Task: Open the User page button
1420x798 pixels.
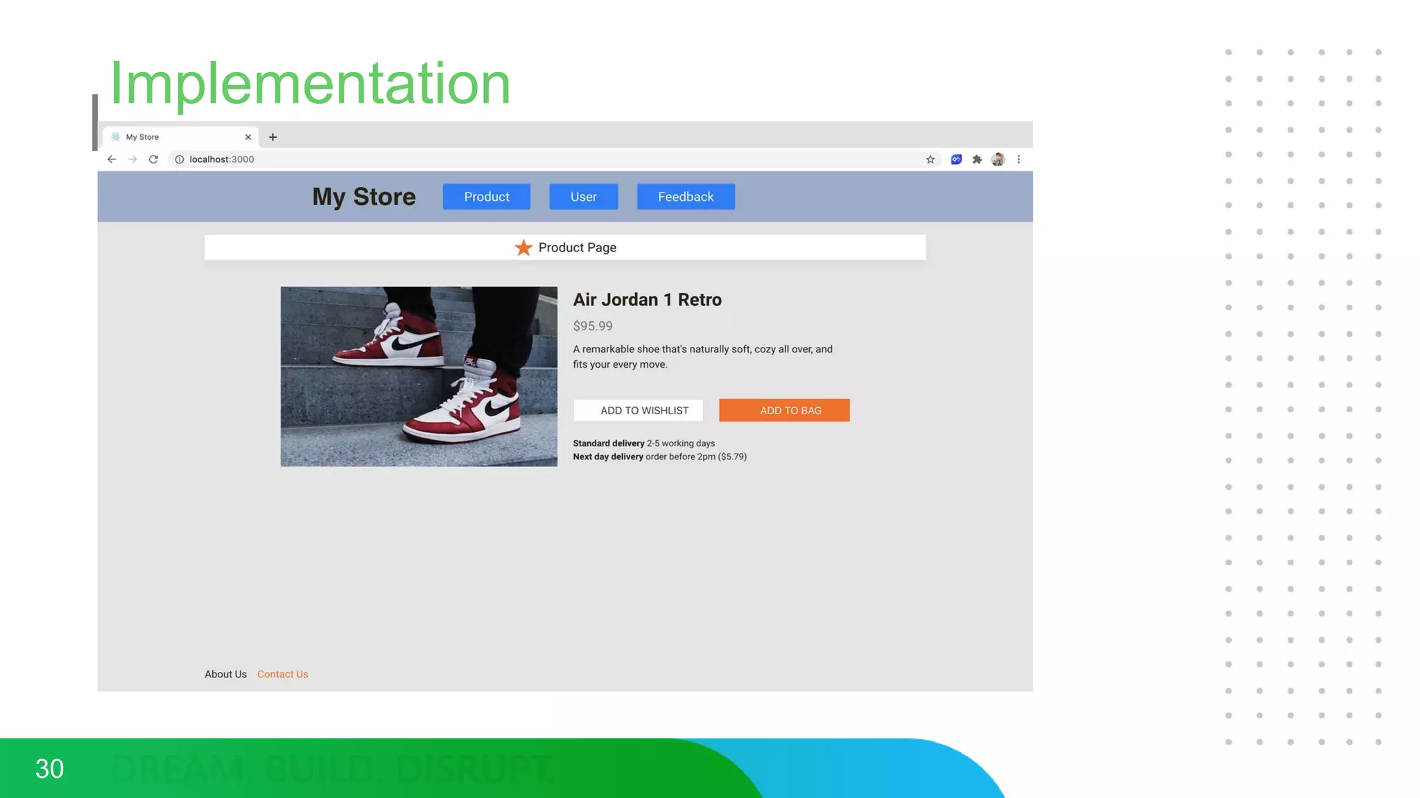Action: click(583, 197)
